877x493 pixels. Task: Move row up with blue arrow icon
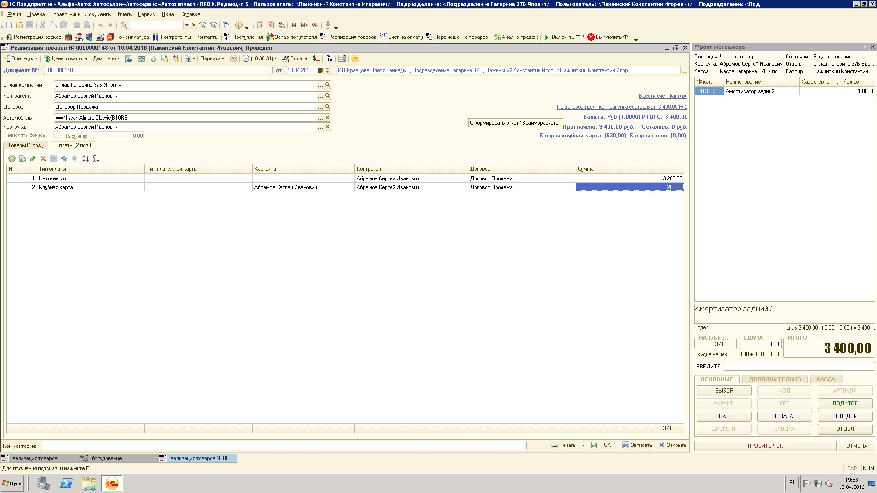click(64, 158)
